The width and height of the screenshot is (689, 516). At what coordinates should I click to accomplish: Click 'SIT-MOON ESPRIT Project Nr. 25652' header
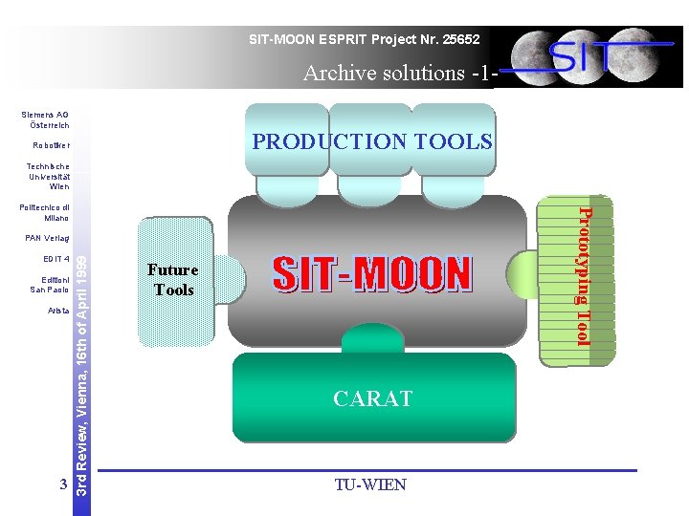(x=365, y=39)
